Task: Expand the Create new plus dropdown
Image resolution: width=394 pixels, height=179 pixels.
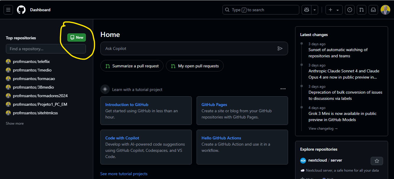Action: [334, 10]
